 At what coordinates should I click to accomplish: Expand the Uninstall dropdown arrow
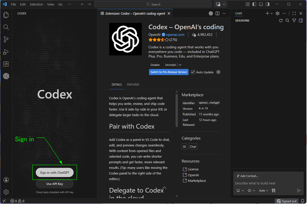point(180,65)
